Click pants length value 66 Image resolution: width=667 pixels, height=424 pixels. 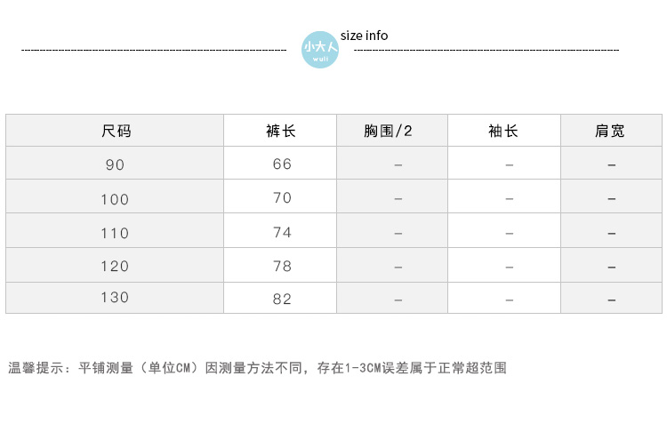pyautogui.click(x=282, y=164)
